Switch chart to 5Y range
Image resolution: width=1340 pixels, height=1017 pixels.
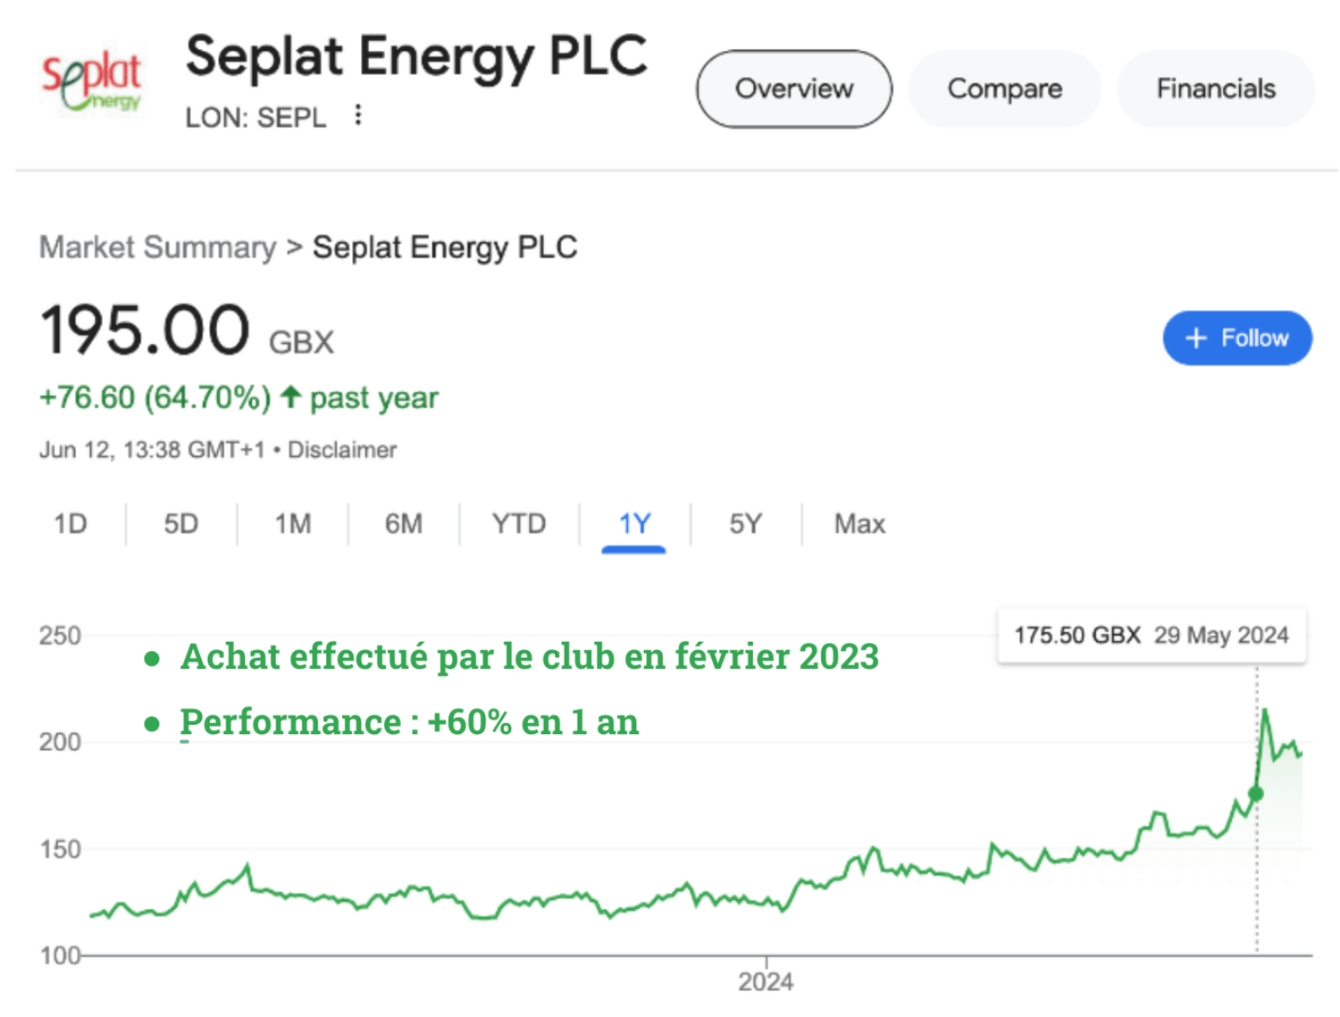[x=746, y=523]
